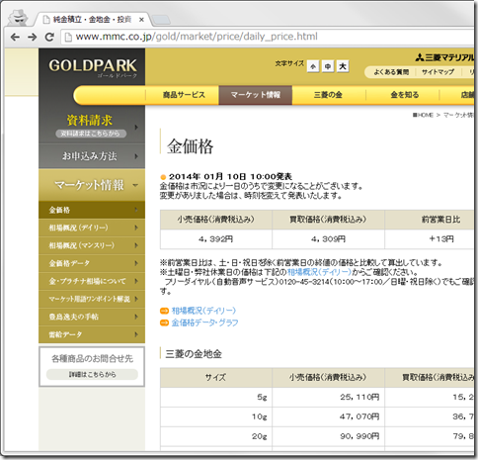Viewport: 478px width, 460px height.
Task: Open 金価格データ・グラフ link
Action: point(204,322)
